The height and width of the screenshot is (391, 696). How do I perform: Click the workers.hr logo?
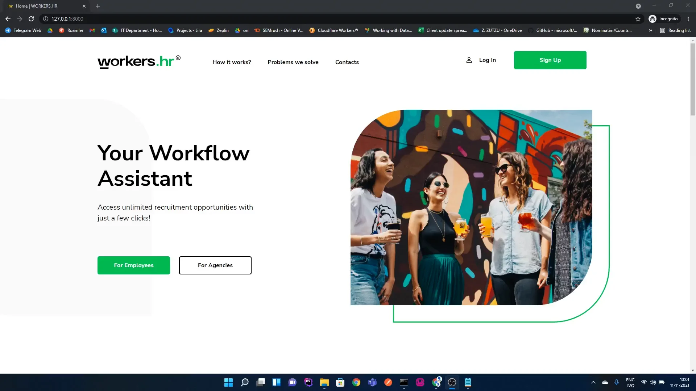(x=139, y=62)
